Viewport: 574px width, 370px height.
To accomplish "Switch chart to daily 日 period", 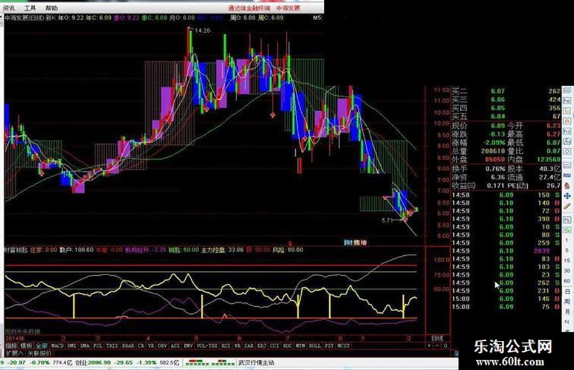I will coord(567,291).
